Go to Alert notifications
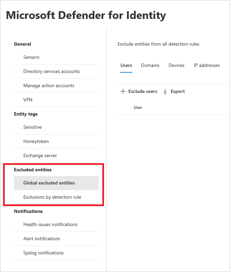 point(42,239)
